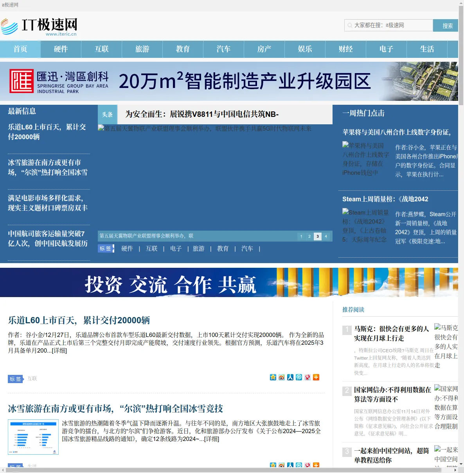Open the 旅游 tab in the main navigation

(x=142, y=49)
